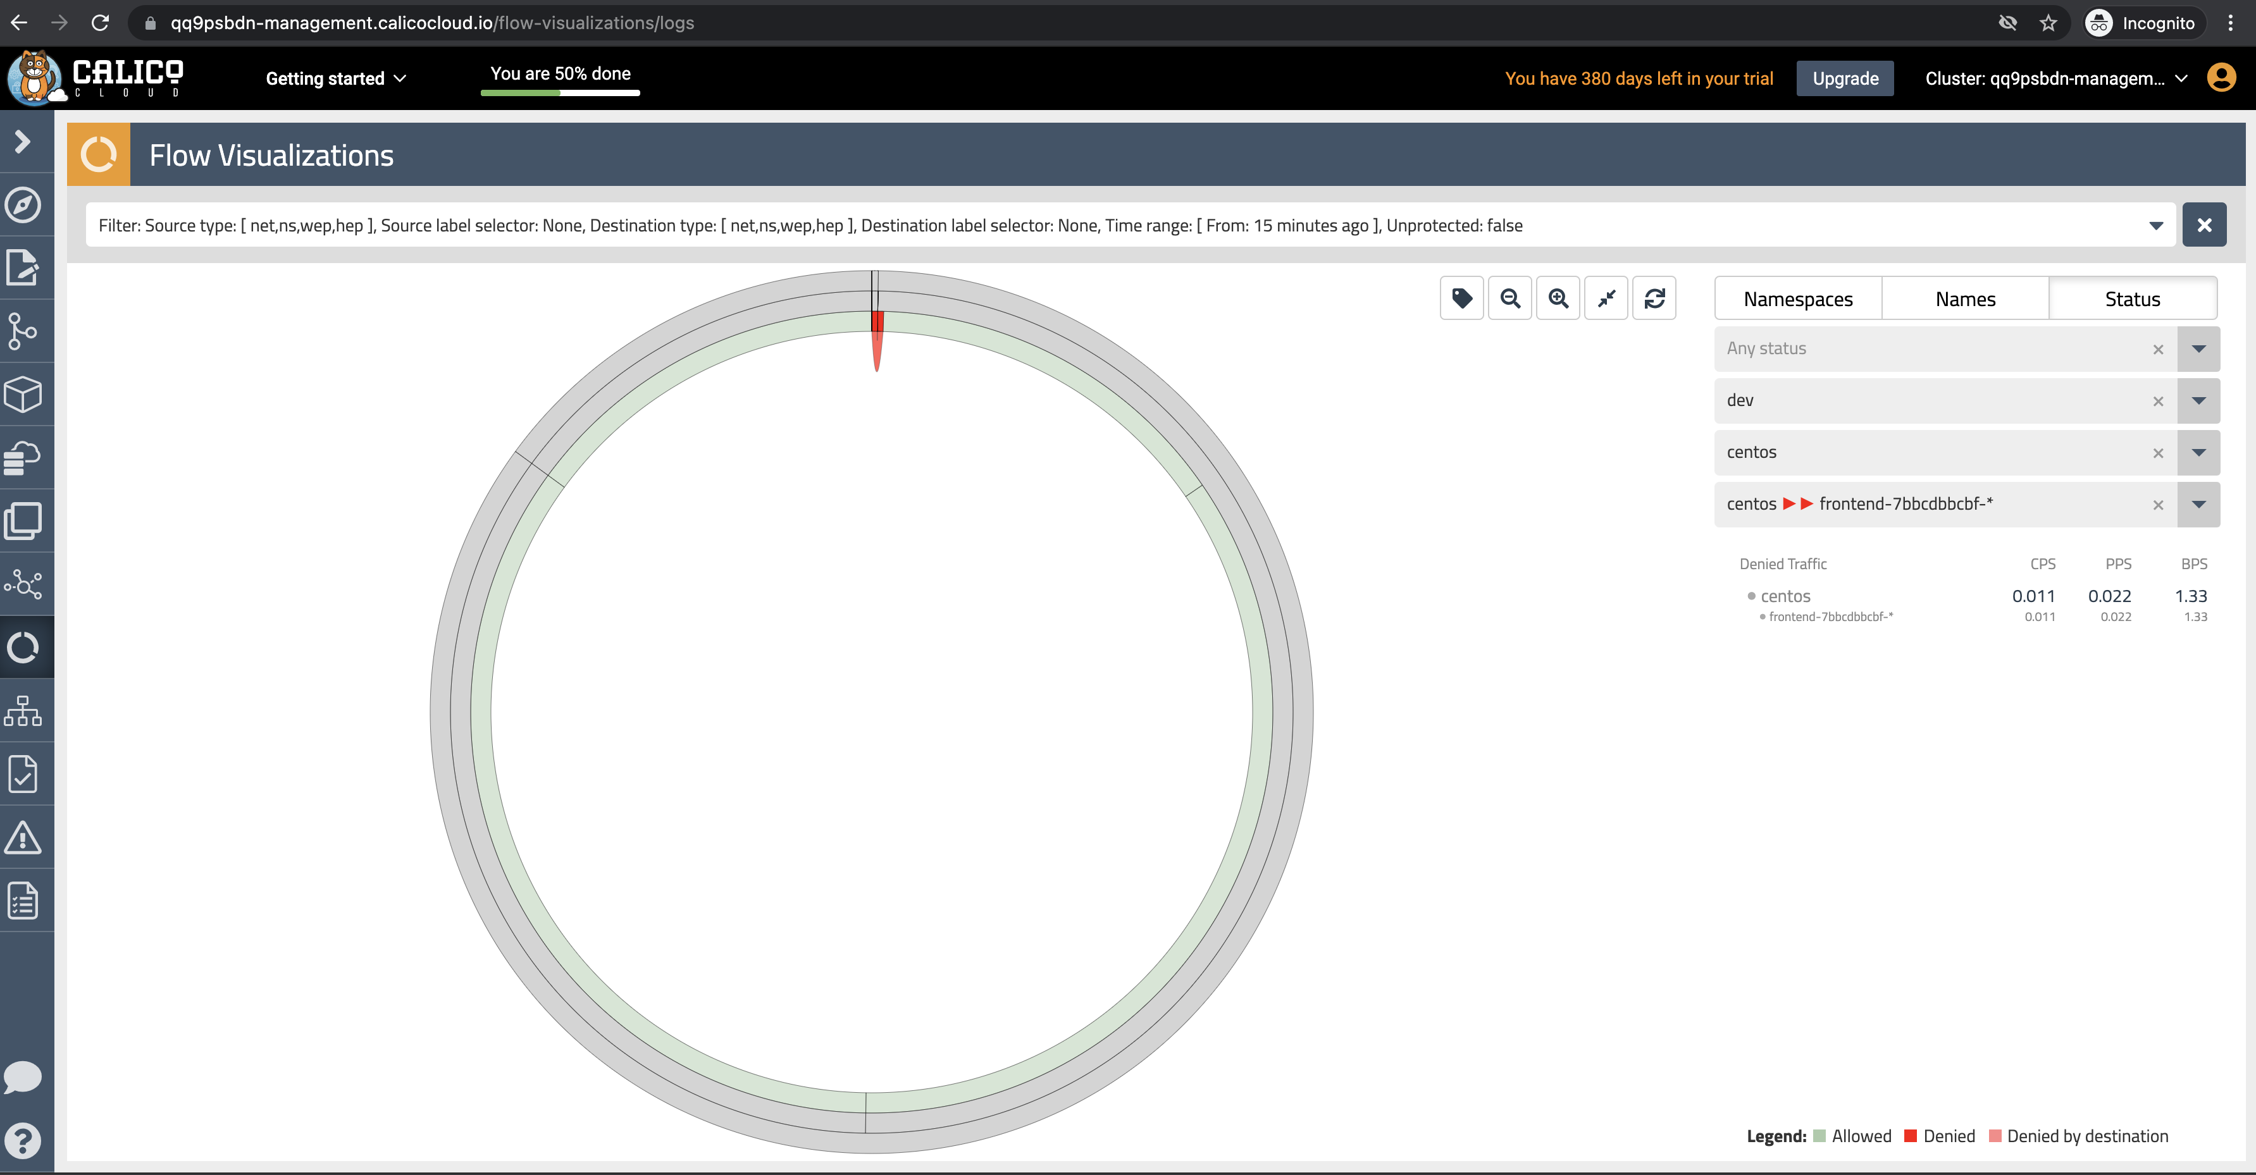Open Policies Board git-branch sidebar icon
Viewport: 2256px width, 1175px height.
pyautogui.click(x=23, y=332)
